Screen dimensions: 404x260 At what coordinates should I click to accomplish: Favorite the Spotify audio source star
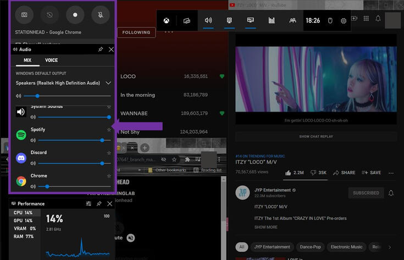click(109, 130)
